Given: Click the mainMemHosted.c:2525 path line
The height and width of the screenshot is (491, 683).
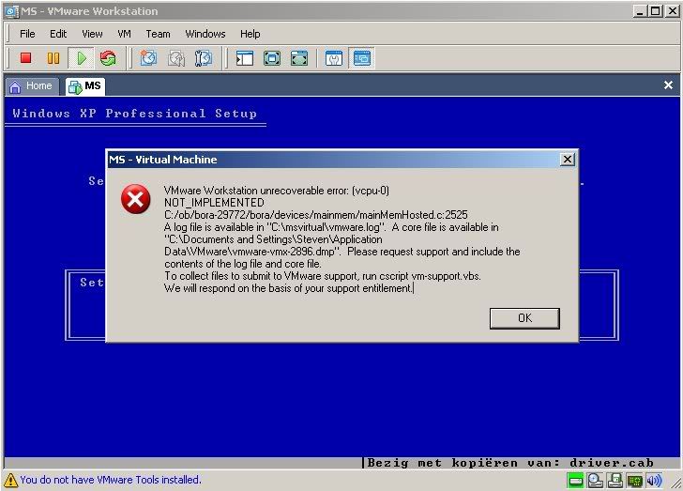Looking at the screenshot, I should (316, 215).
